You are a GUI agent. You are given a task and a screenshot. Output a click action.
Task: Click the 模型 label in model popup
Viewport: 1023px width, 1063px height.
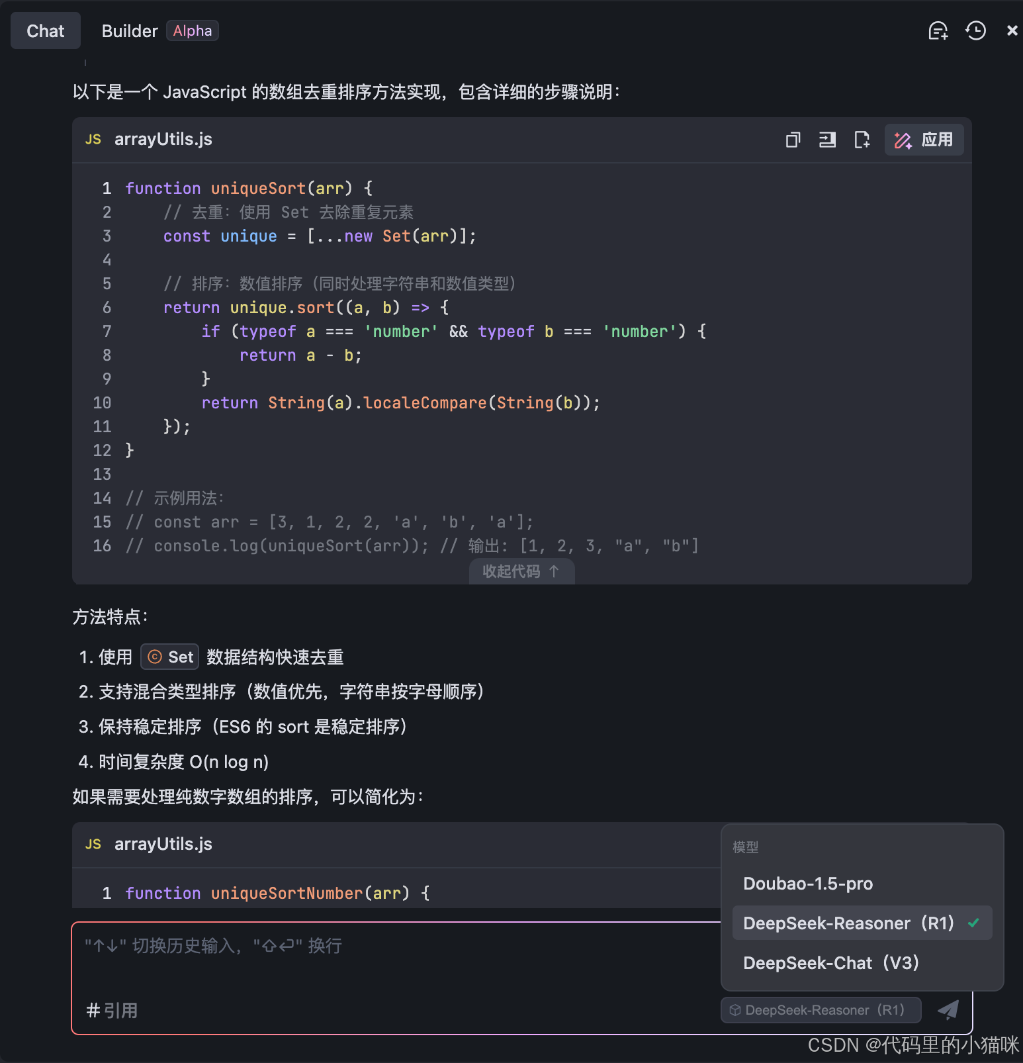point(746,847)
